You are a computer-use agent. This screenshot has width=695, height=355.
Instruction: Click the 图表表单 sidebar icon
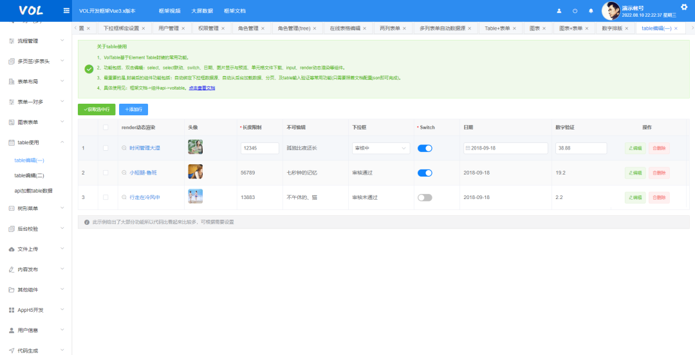tap(12, 122)
